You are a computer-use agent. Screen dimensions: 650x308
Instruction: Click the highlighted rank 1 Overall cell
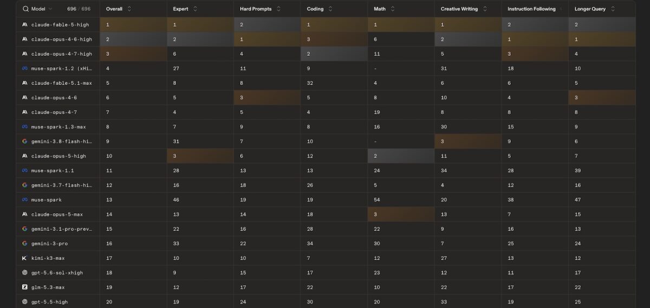(x=133, y=25)
